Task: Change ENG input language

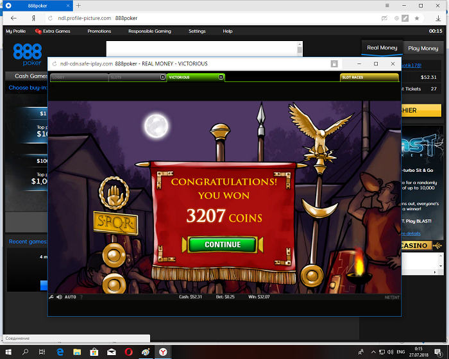Action: 401,352
